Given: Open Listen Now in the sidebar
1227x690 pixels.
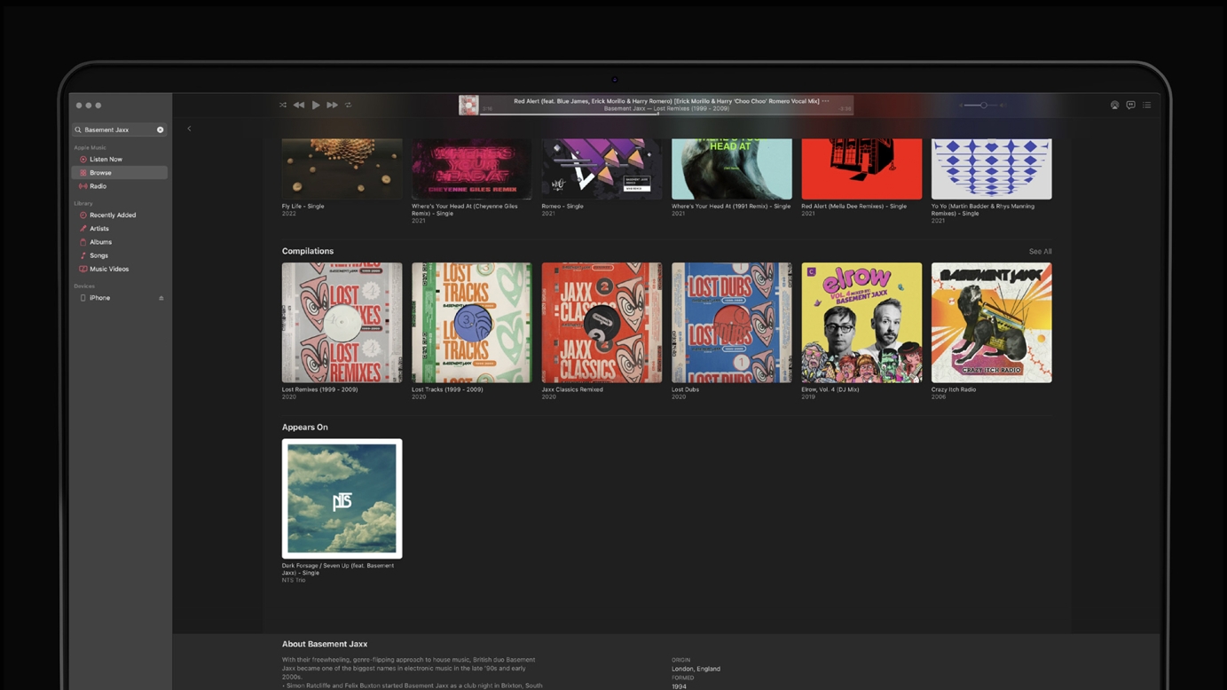Looking at the screenshot, I should (x=106, y=160).
